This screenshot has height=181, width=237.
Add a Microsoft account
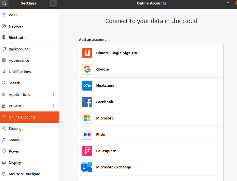click(151, 118)
